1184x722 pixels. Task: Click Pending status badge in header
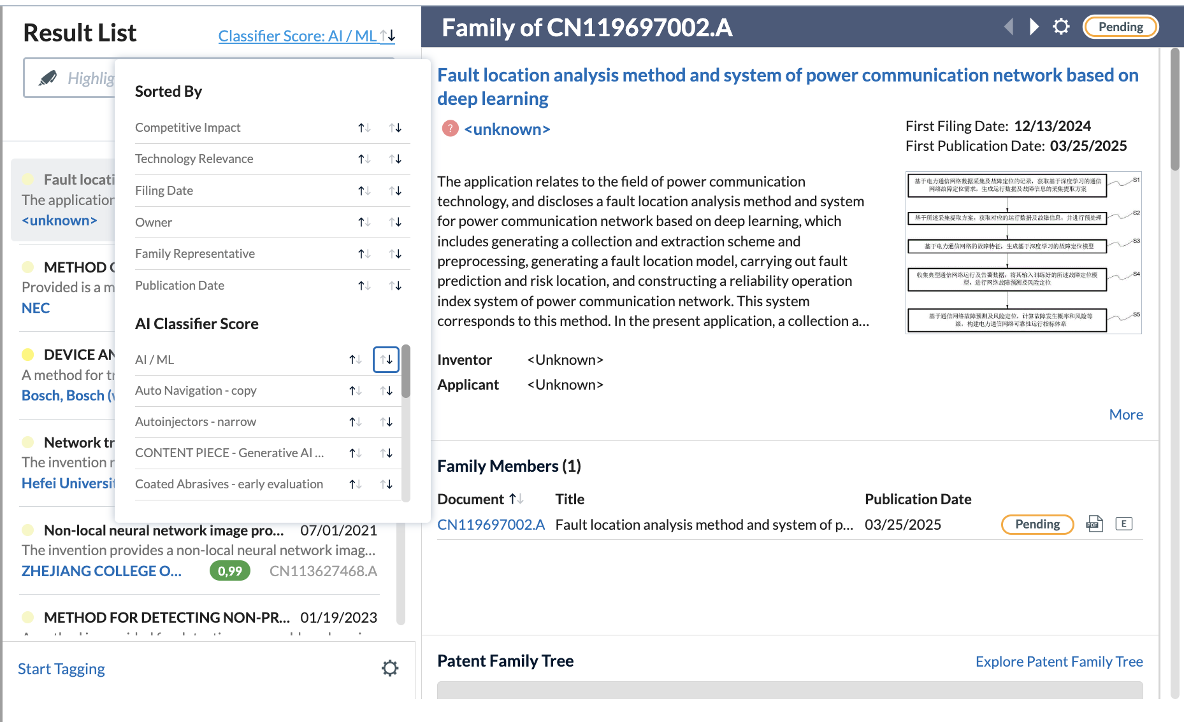[x=1120, y=27]
